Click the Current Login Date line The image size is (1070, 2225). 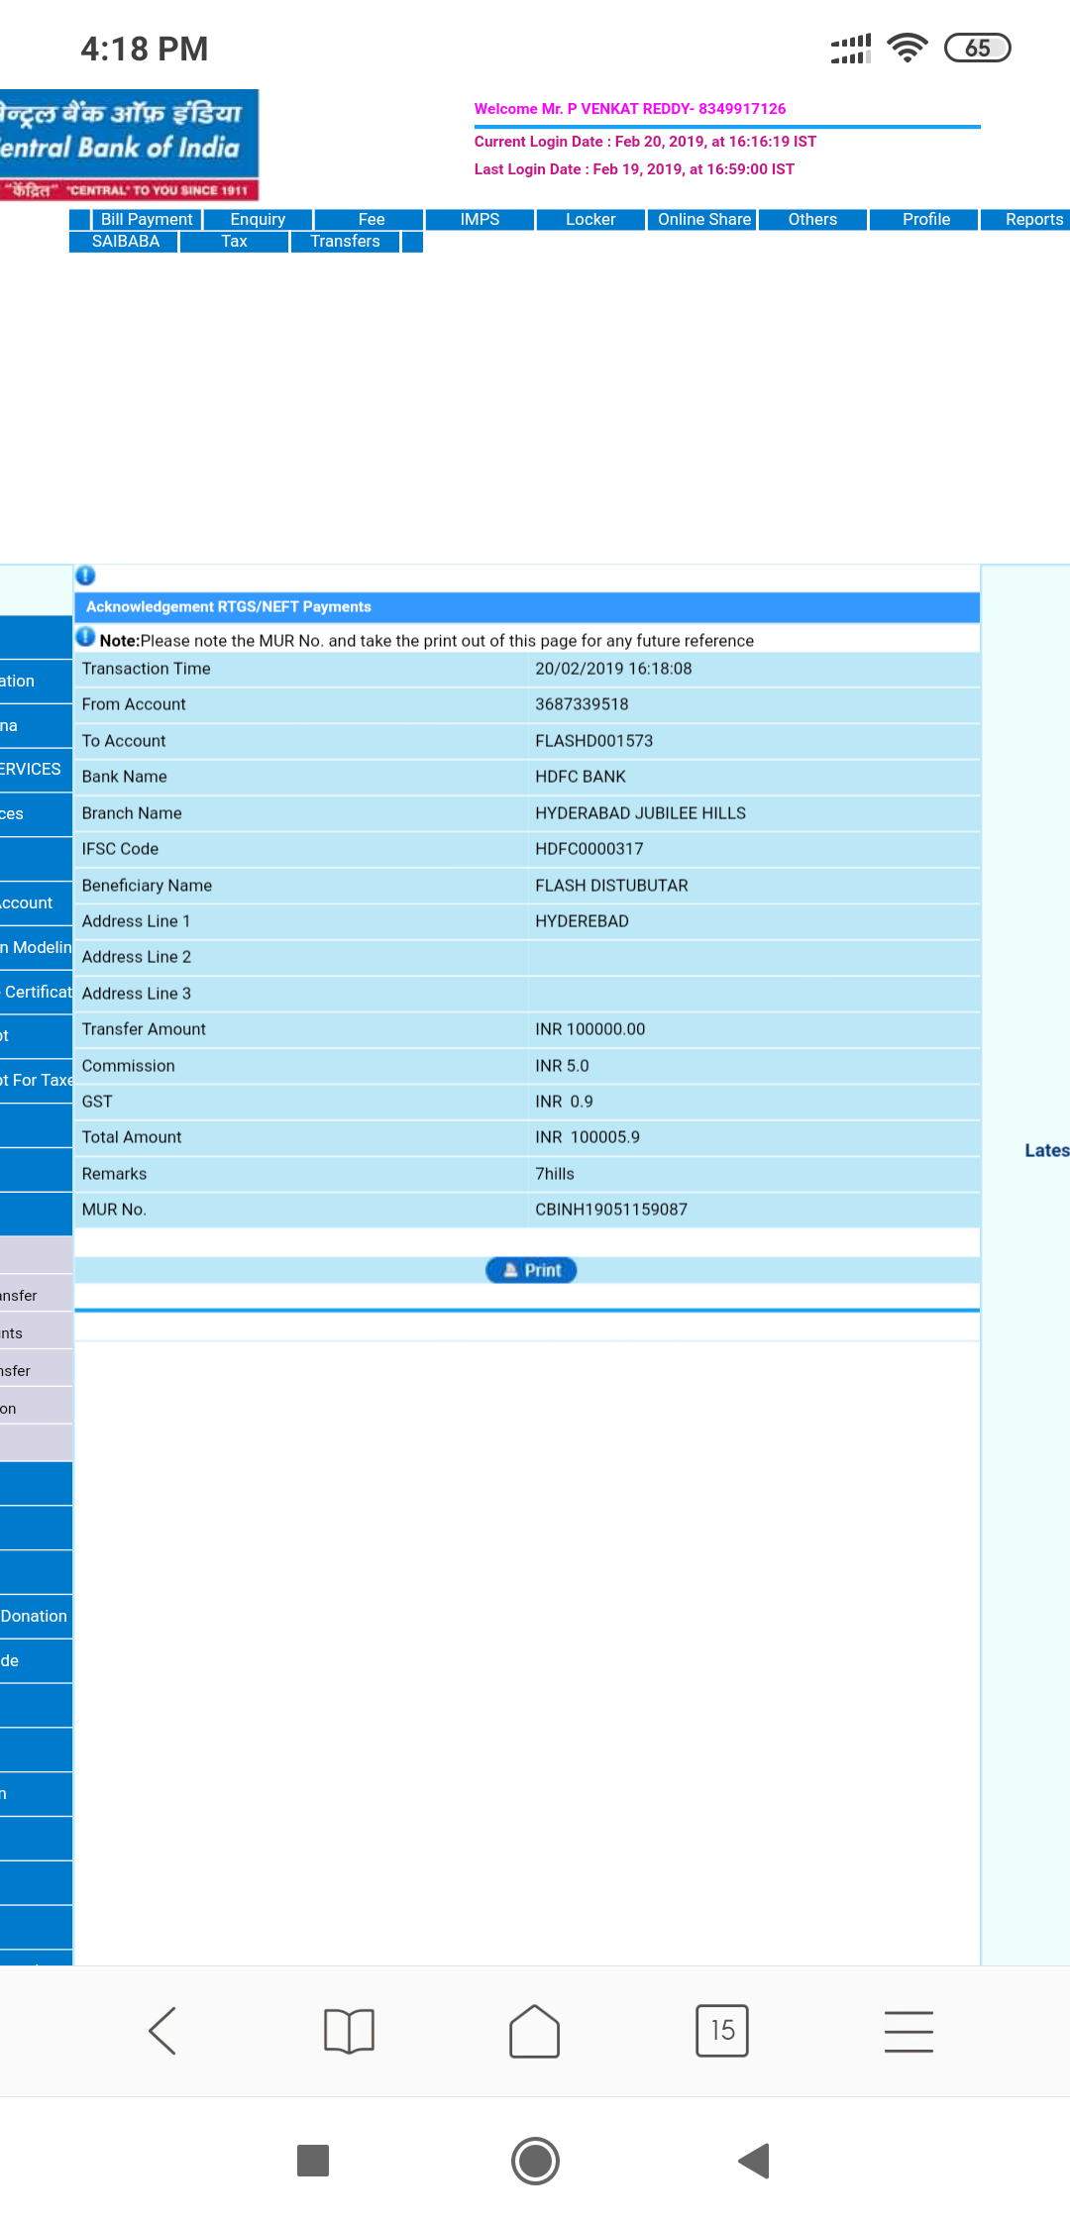(645, 142)
